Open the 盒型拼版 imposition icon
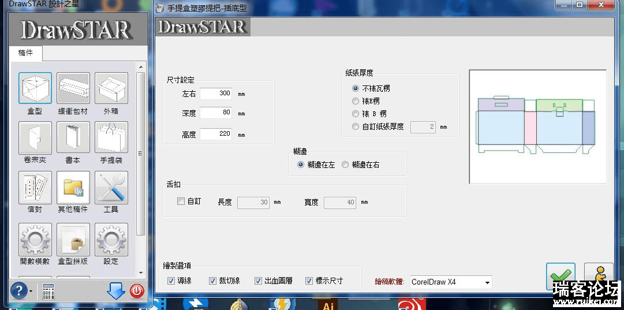 click(73, 239)
